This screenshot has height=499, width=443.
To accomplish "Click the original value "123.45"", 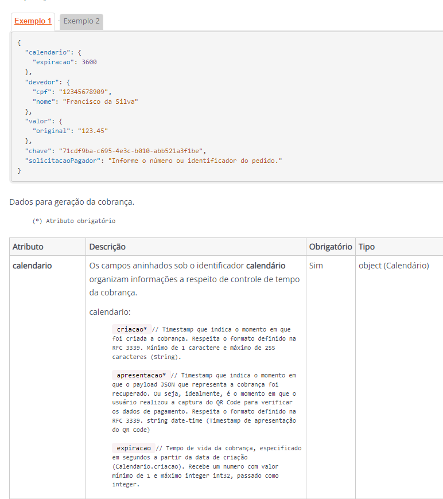I will pos(92,131).
